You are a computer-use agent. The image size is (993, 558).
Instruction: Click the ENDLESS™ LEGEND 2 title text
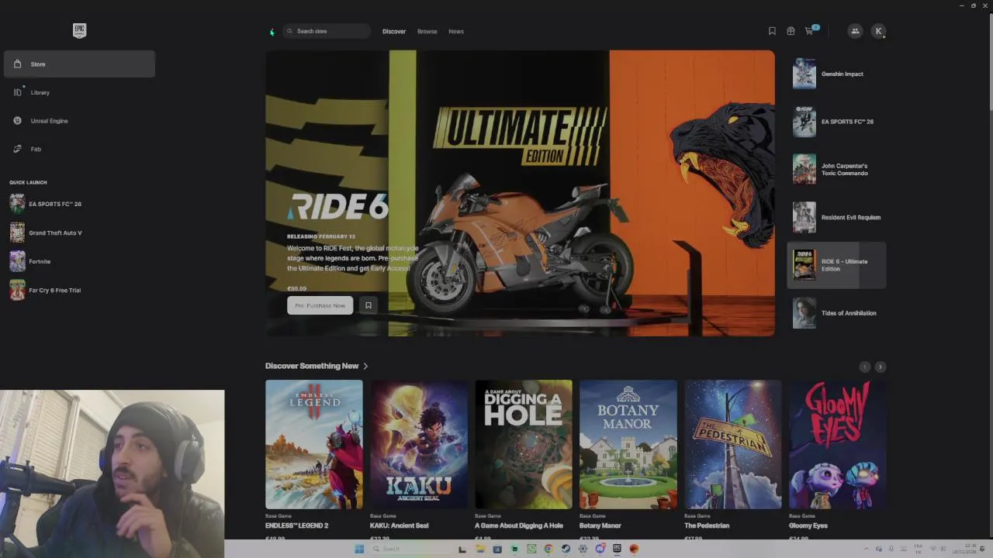[296, 525]
